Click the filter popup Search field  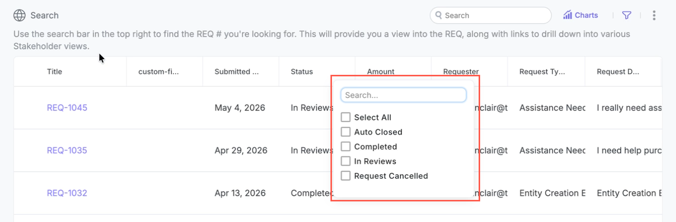403,95
